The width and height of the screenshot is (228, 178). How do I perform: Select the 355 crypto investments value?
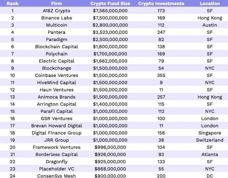(161, 75)
